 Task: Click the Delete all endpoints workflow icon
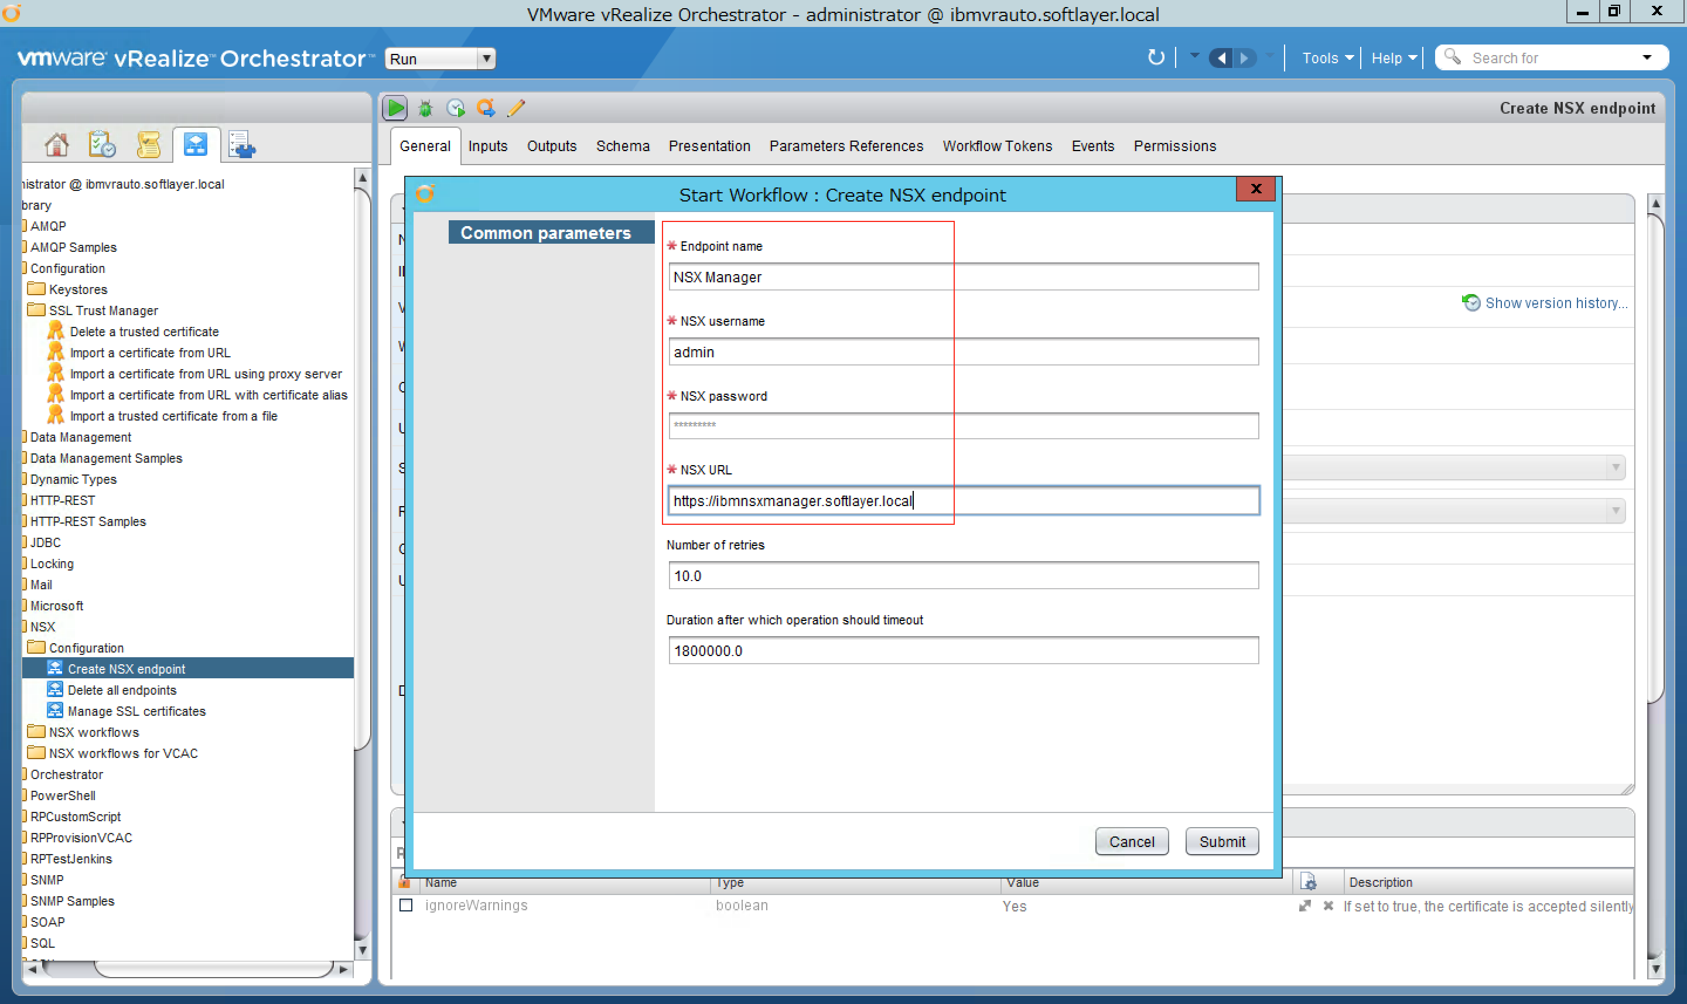[x=56, y=689]
